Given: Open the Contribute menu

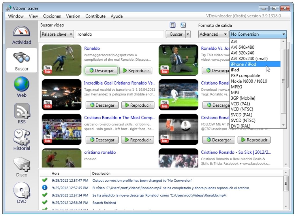Looking at the screenshot, I should tap(95, 16).
